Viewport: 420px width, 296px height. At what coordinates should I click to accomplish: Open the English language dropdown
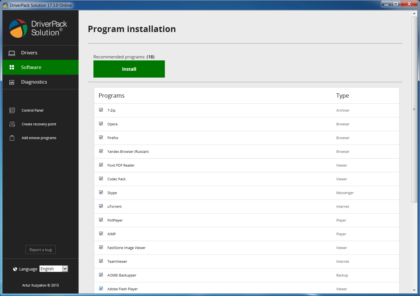pos(65,269)
